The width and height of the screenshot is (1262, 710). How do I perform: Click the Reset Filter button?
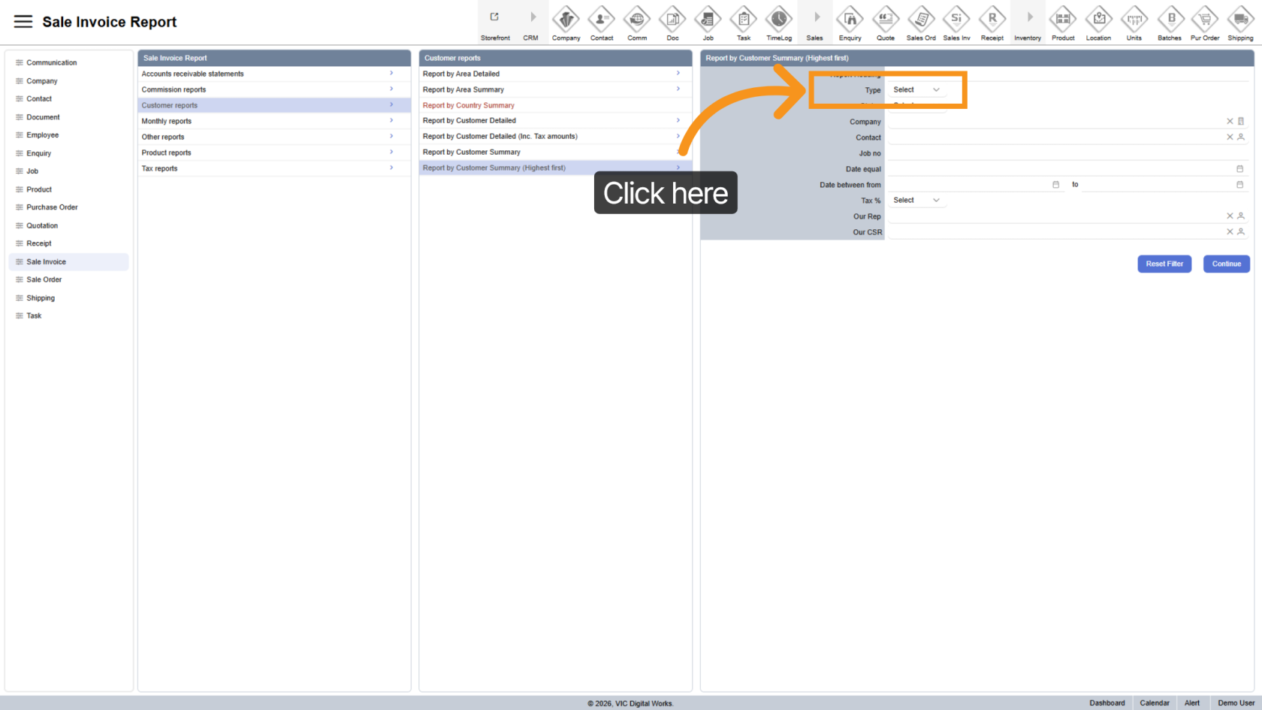click(x=1164, y=264)
